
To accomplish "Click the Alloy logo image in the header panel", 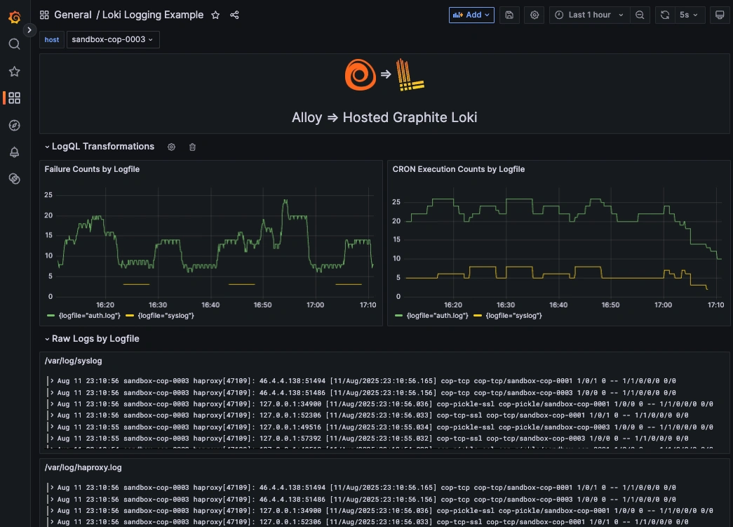I will [x=360, y=74].
